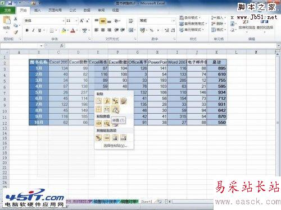Viewport: 281px width, 210px height.
Task: Click the increase indent icon
Action: click(123, 30)
